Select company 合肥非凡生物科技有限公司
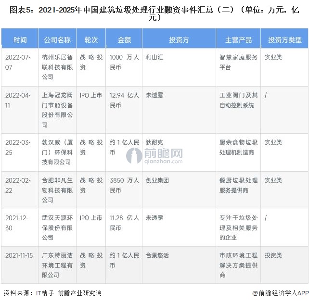This screenshot has width=309, height=303. (57, 190)
